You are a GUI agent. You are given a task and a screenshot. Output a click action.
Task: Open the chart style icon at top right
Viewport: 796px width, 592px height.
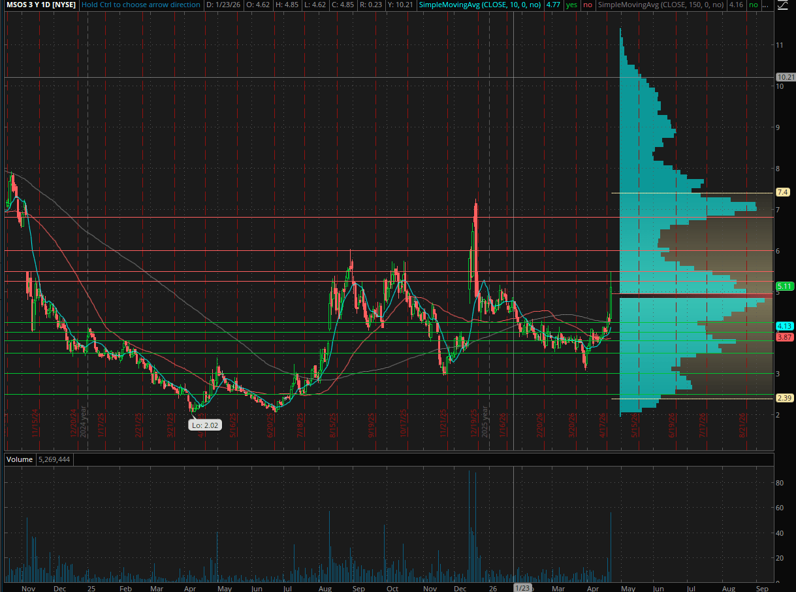point(784,5)
